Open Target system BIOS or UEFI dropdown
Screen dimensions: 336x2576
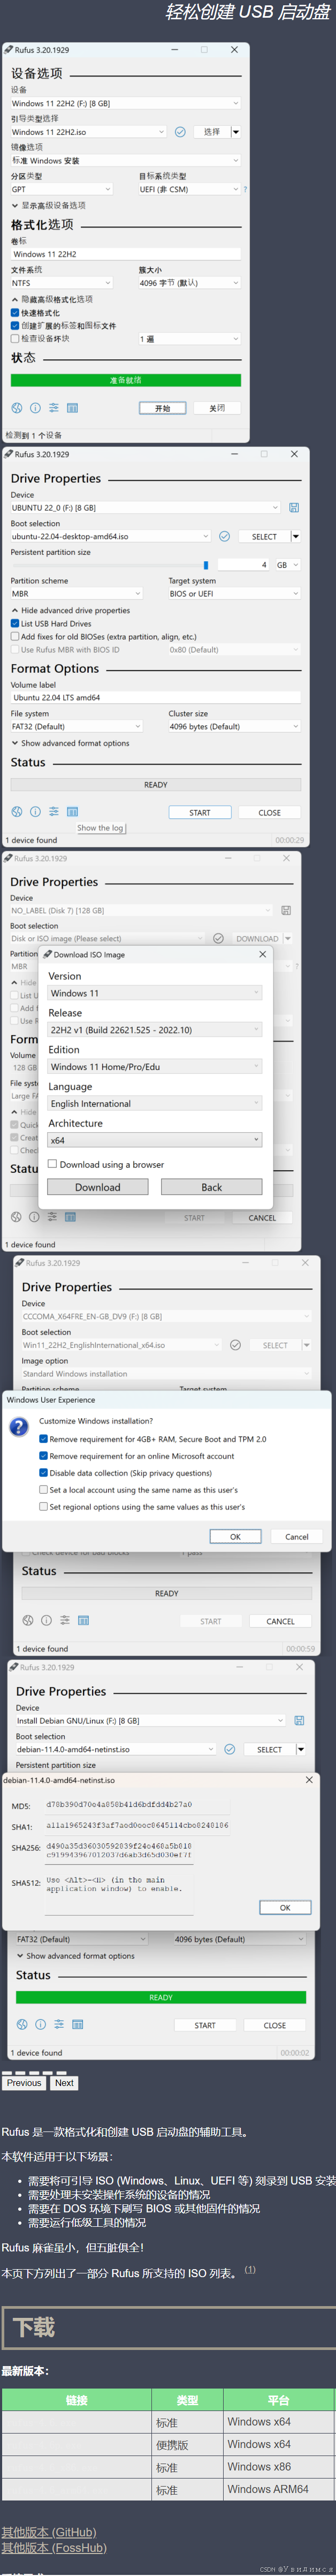235,593
